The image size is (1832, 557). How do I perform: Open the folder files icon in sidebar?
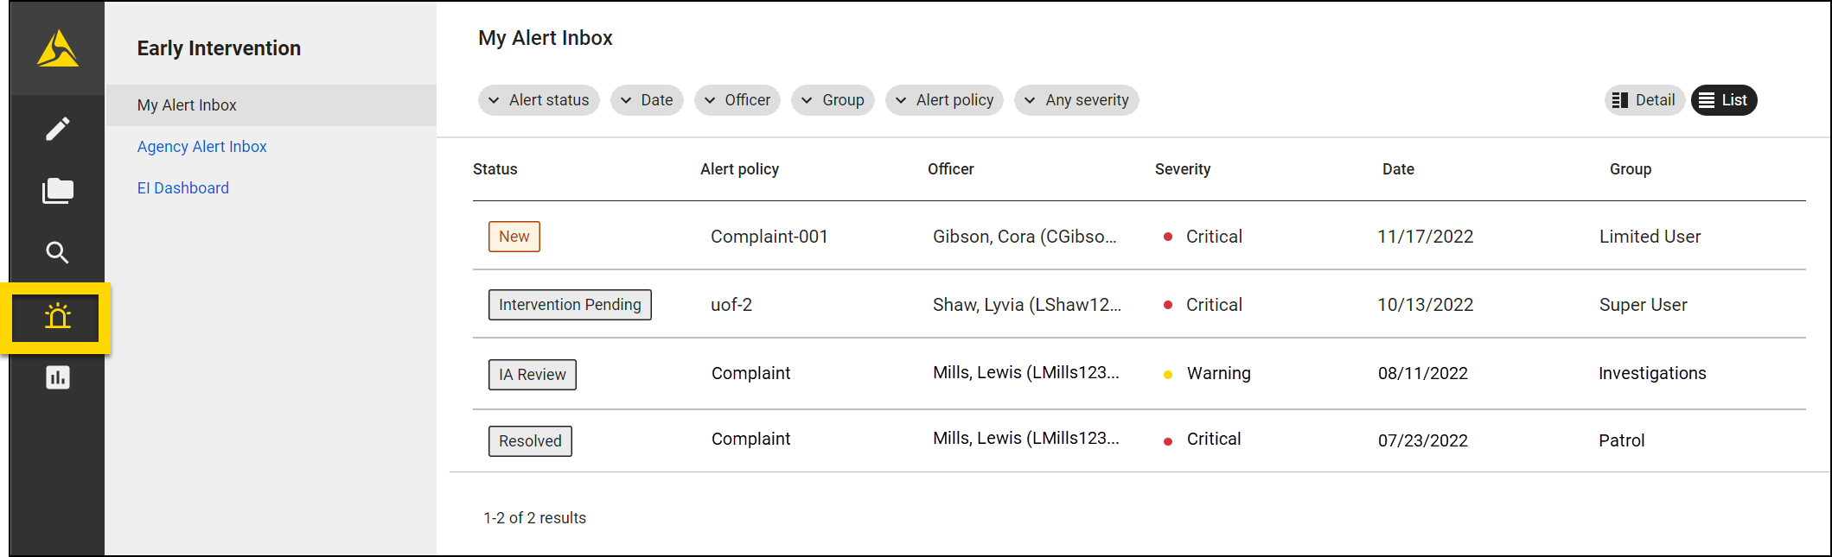[58, 191]
